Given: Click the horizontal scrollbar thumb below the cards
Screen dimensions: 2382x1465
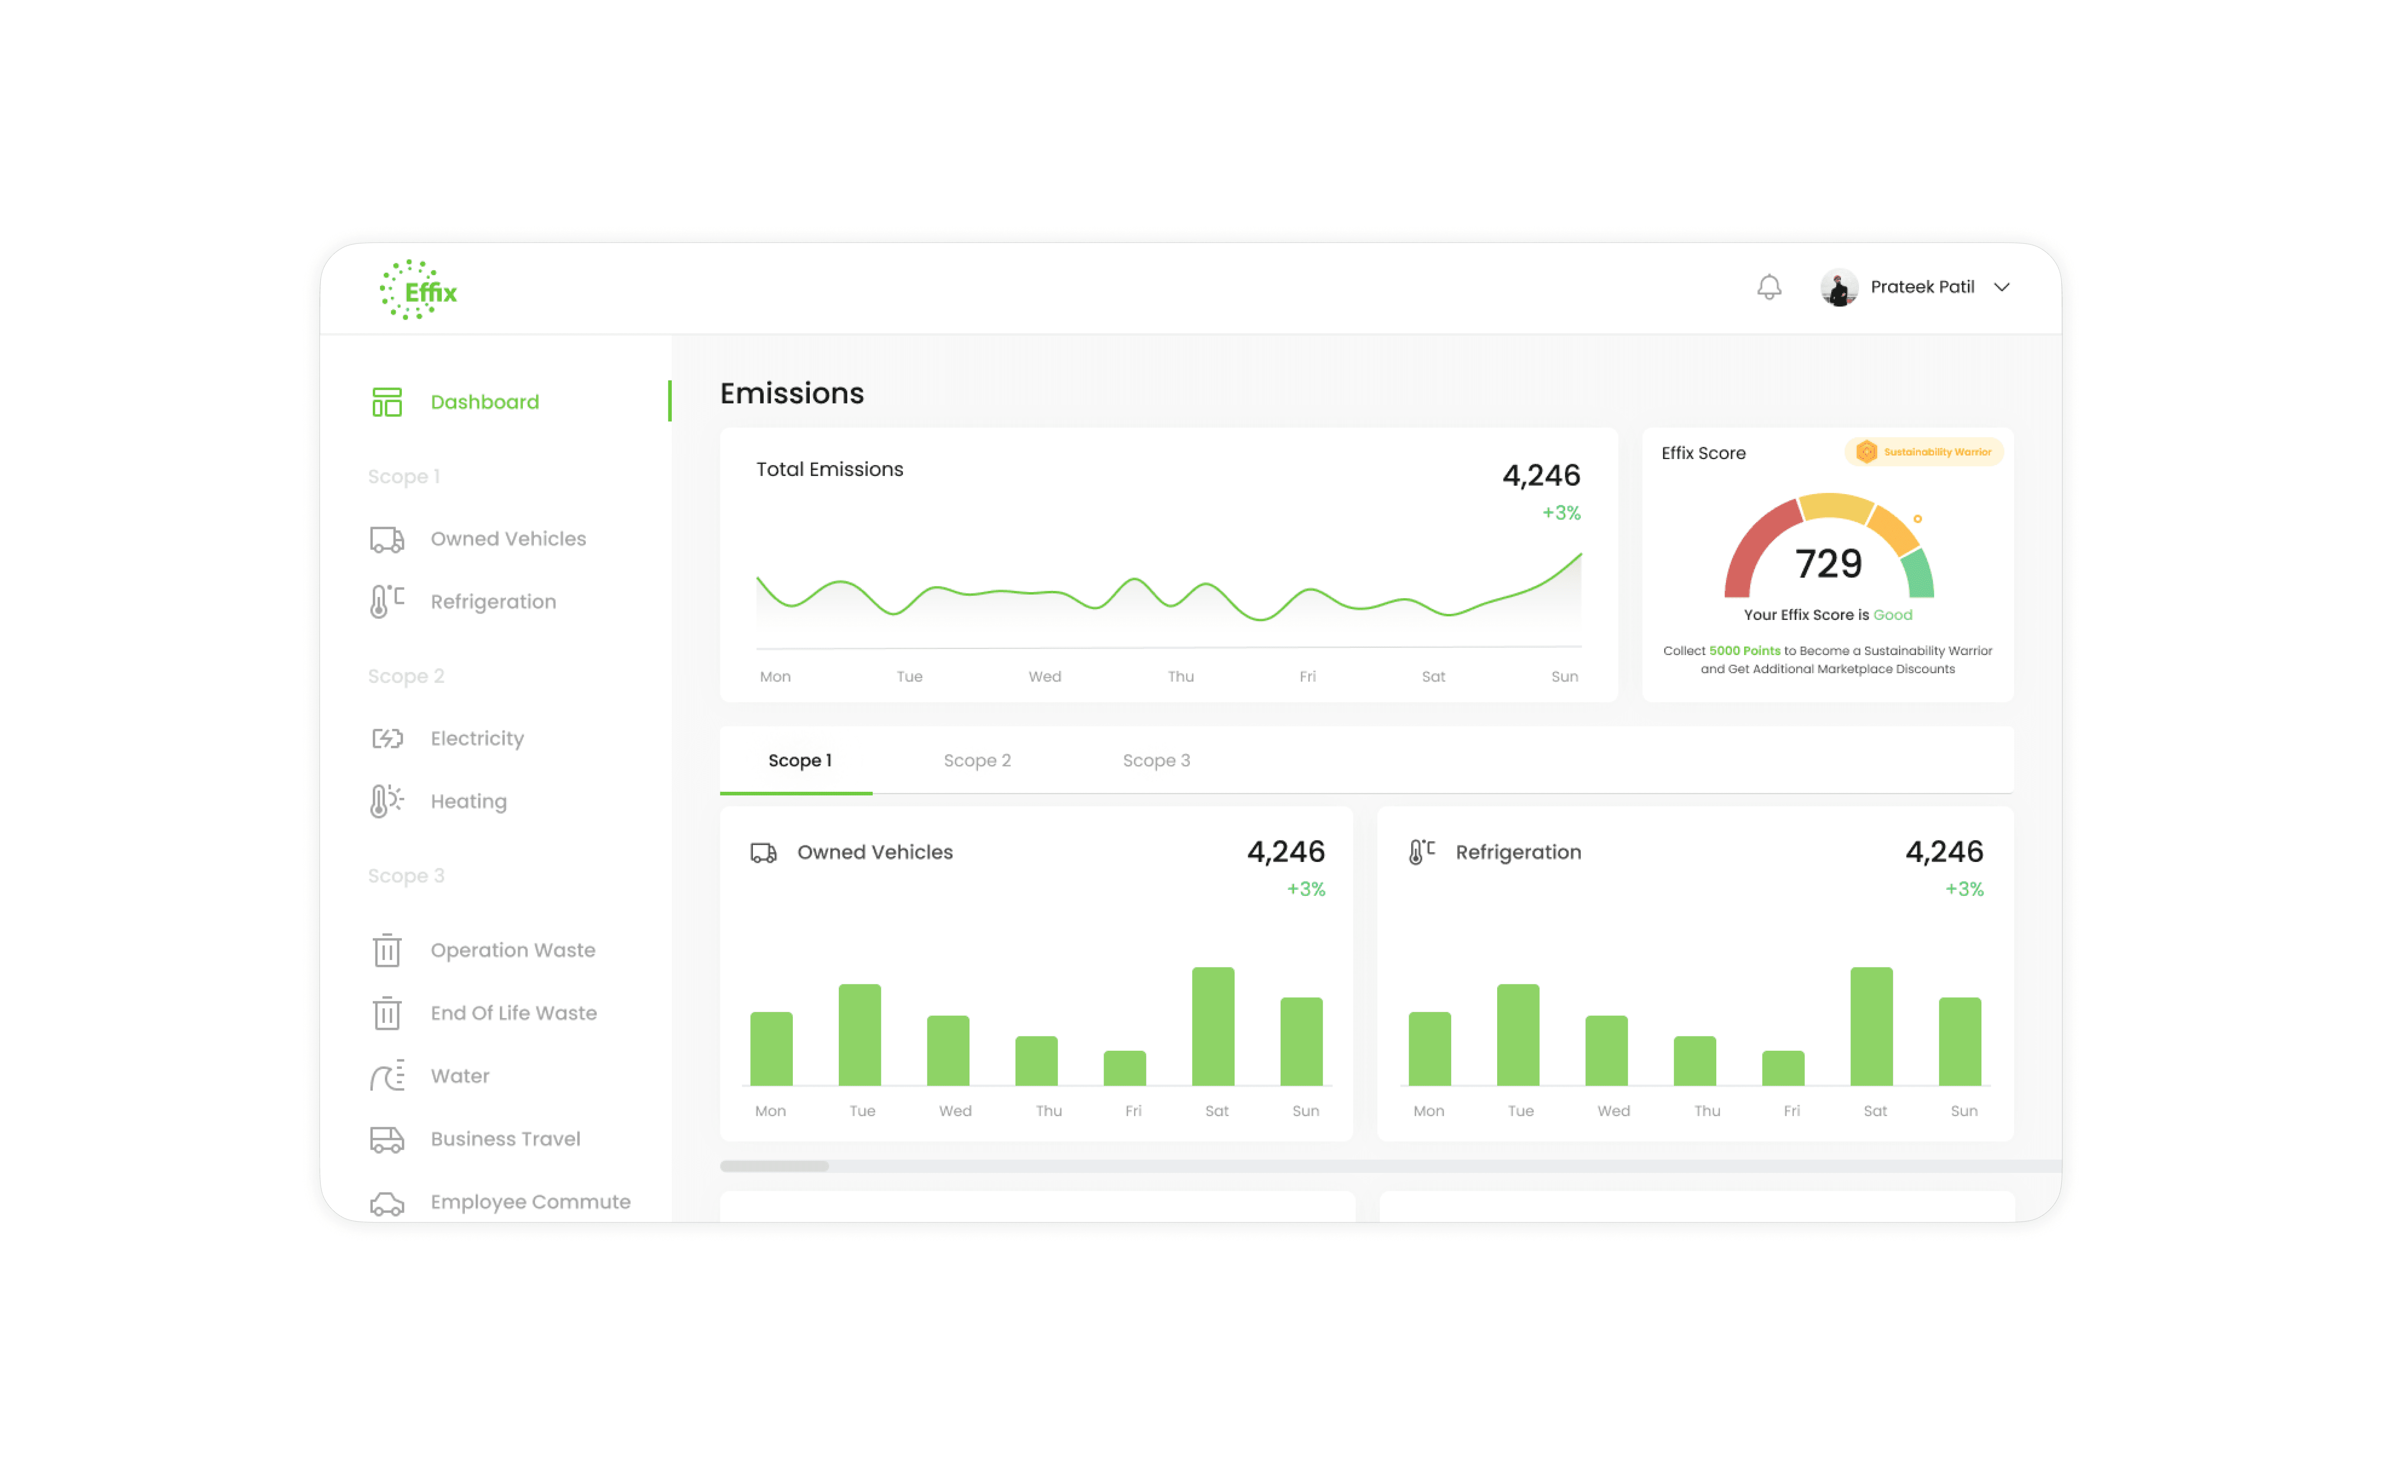Looking at the screenshot, I should tap(773, 1167).
